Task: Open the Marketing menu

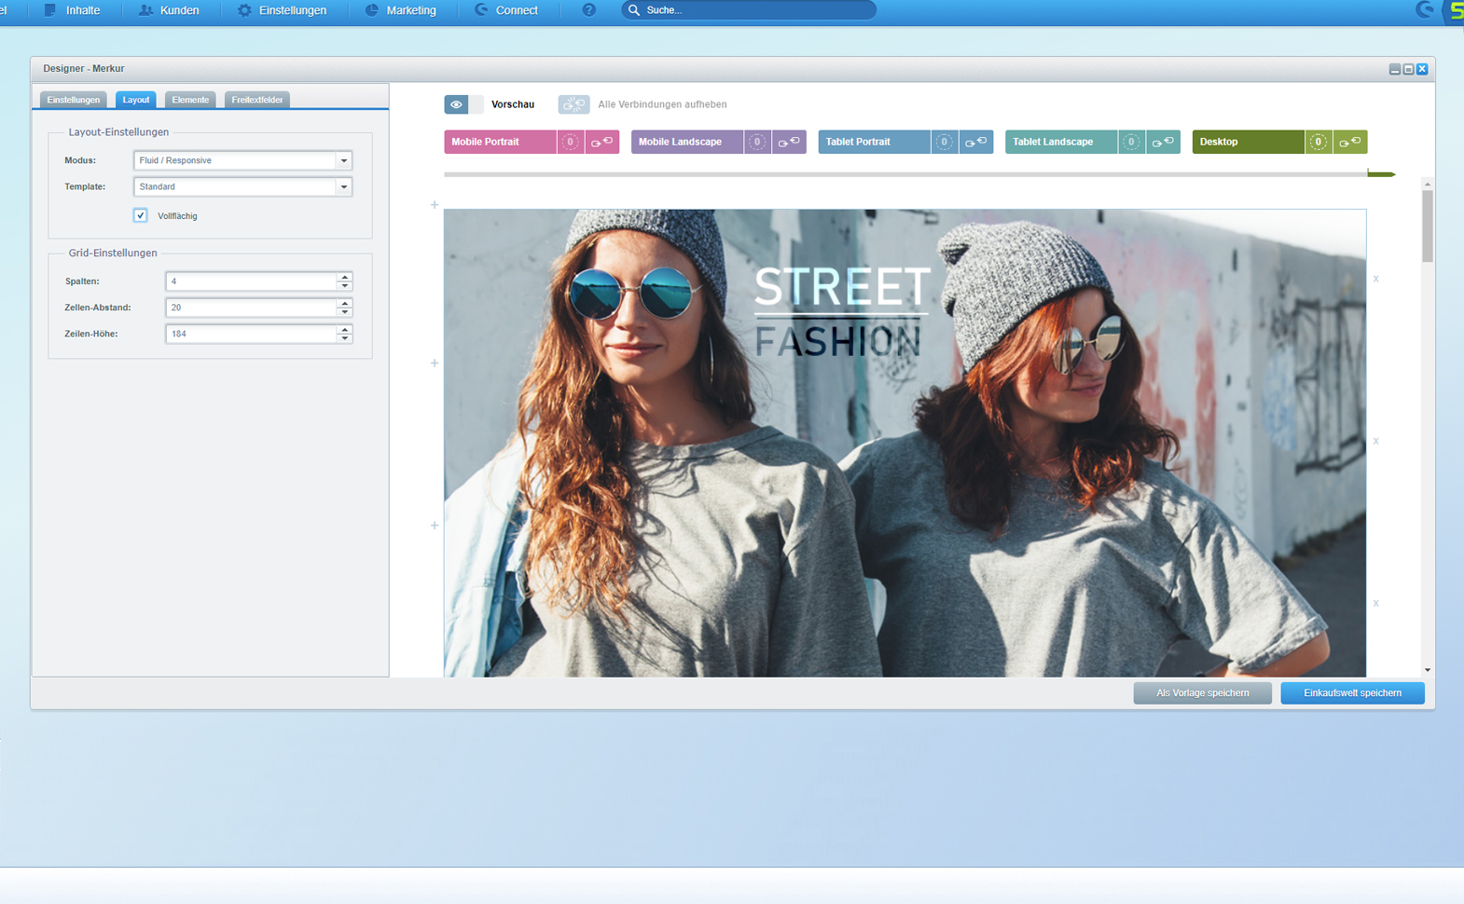Action: pyautogui.click(x=400, y=10)
